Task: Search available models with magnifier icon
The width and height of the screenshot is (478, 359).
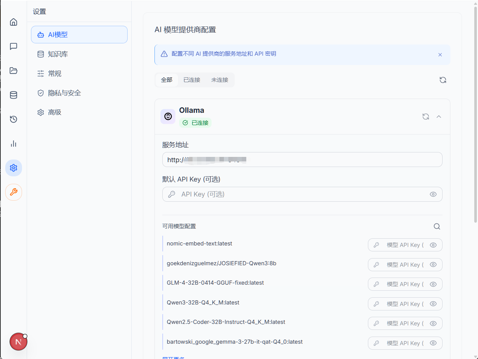Action: pos(437,226)
